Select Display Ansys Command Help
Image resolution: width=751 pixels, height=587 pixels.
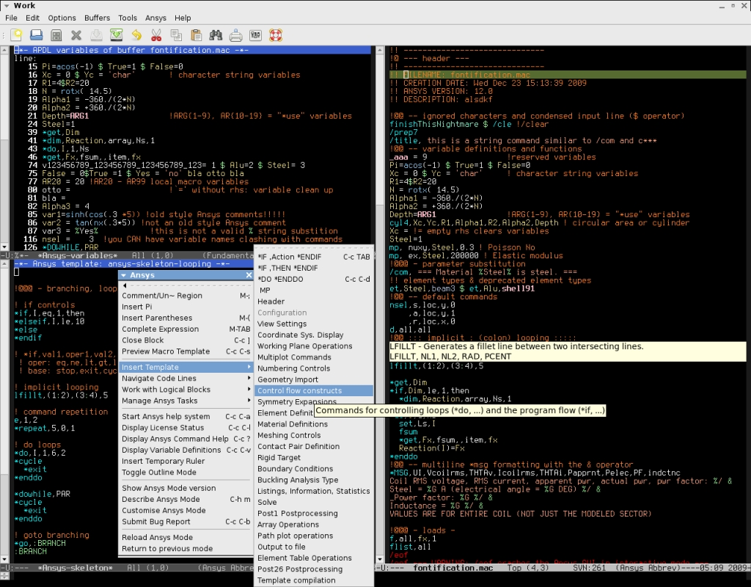click(186, 439)
